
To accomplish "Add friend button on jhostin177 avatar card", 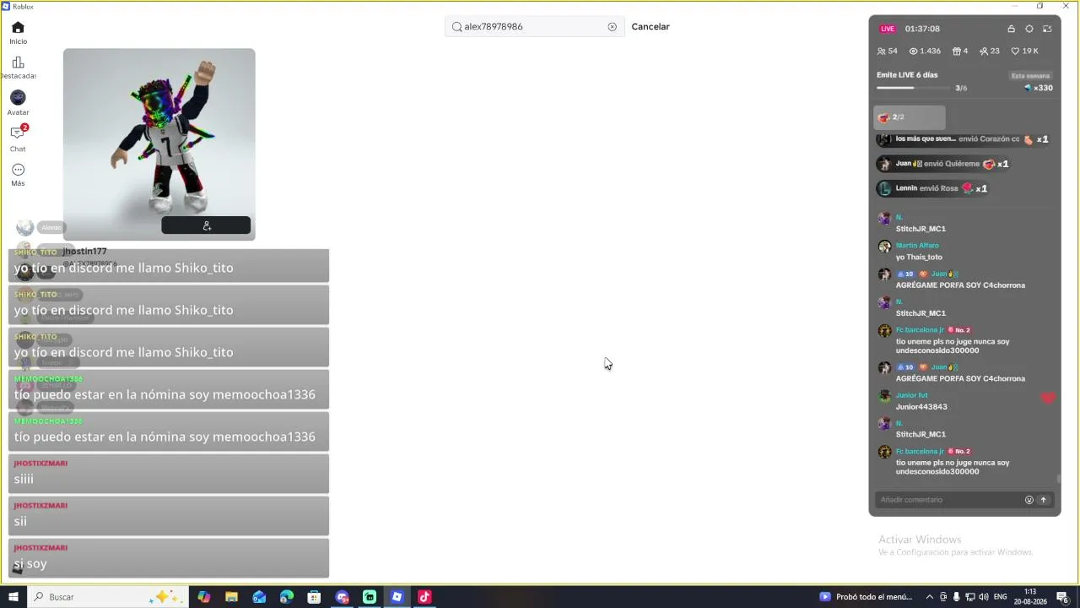I will (206, 225).
